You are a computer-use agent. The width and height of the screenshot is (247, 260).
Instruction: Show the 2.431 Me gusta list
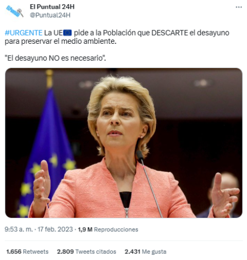coord(146,252)
